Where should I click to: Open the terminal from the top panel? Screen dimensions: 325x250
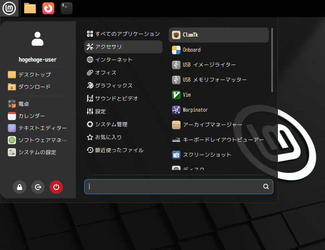[x=67, y=8]
